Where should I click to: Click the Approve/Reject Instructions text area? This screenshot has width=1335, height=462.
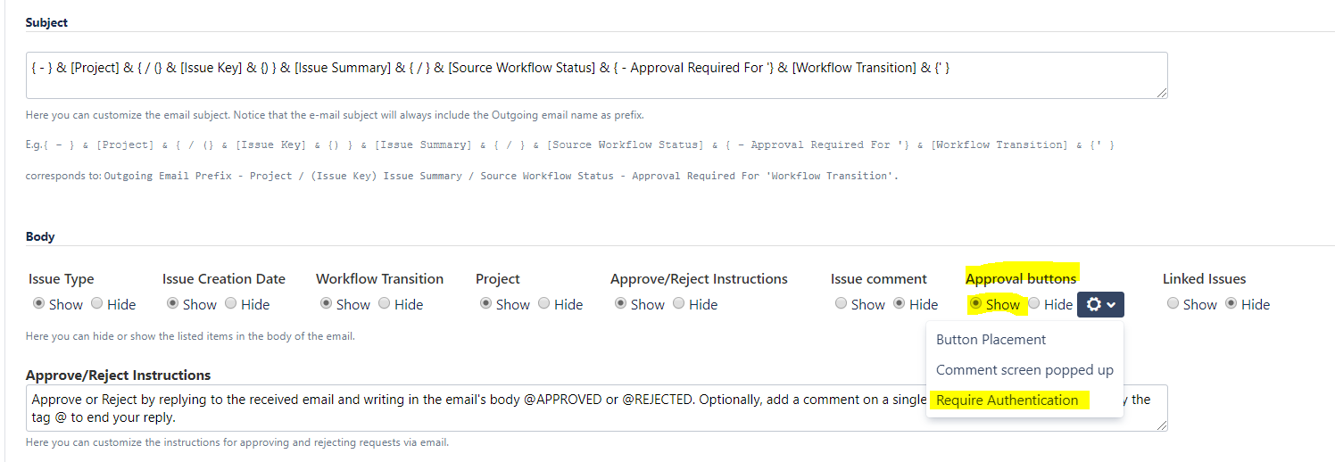point(473,408)
